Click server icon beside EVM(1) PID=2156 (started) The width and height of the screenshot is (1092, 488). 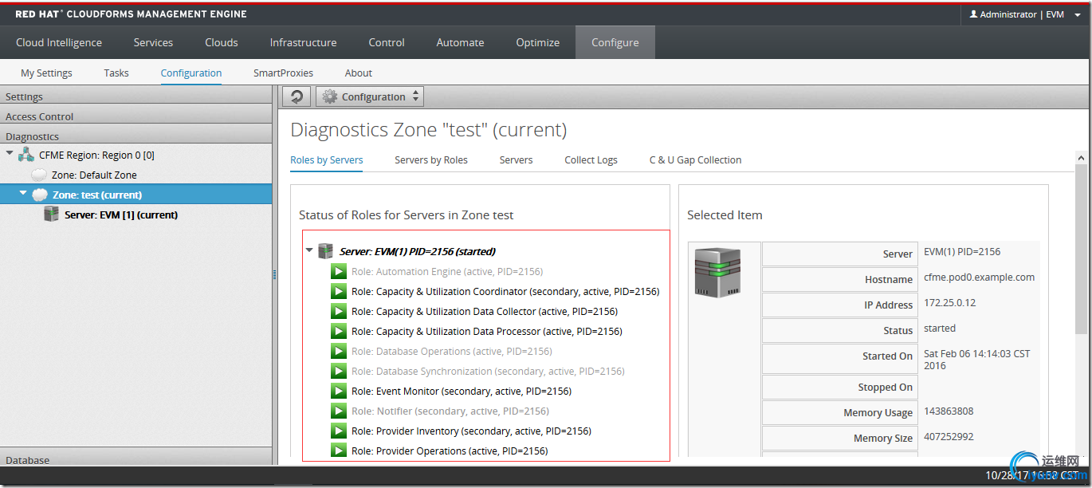(325, 251)
